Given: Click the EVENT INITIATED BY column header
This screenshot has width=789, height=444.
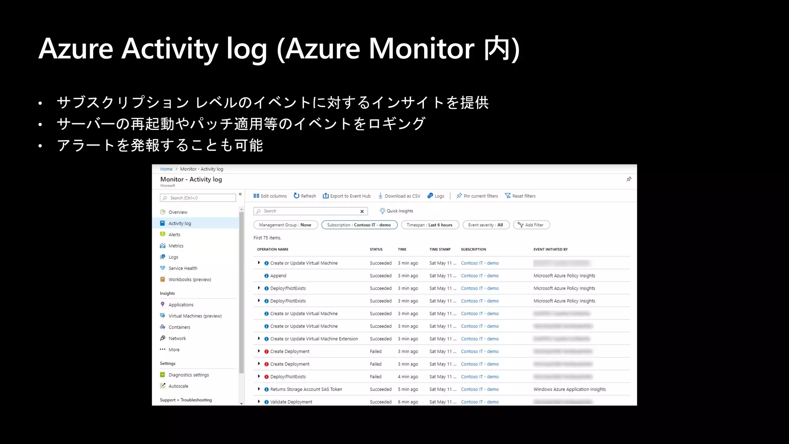Looking at the screenshot, I should click(x=551, y=249).
